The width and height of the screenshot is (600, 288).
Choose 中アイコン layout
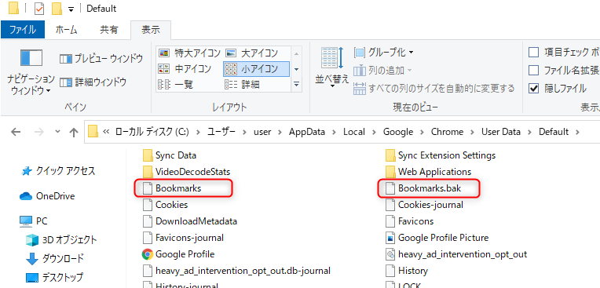tap(185, 69)
